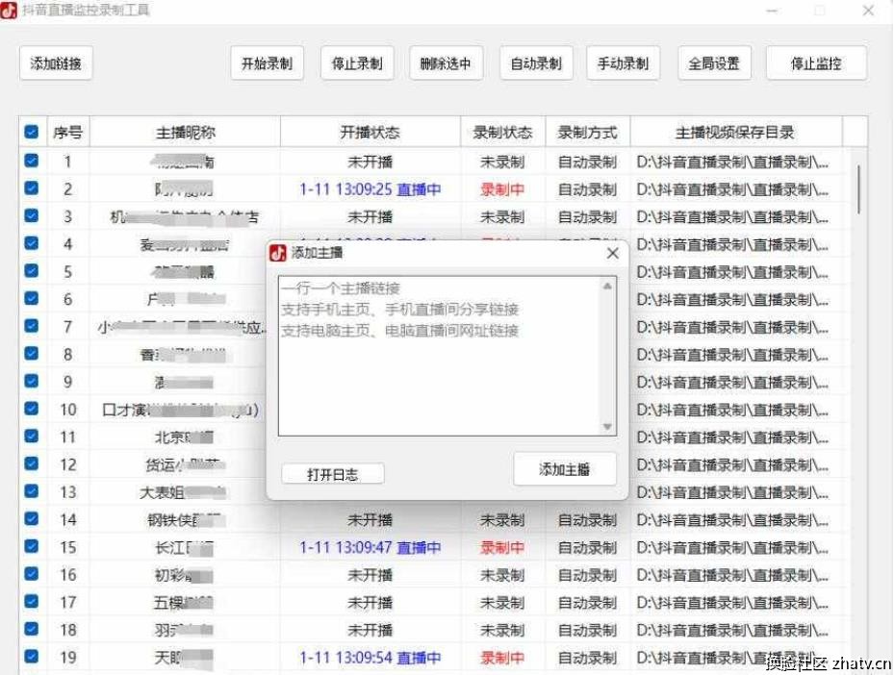894x675 pixels.
Task: Close the 添加主播 dialog
Action: (613, 253)
